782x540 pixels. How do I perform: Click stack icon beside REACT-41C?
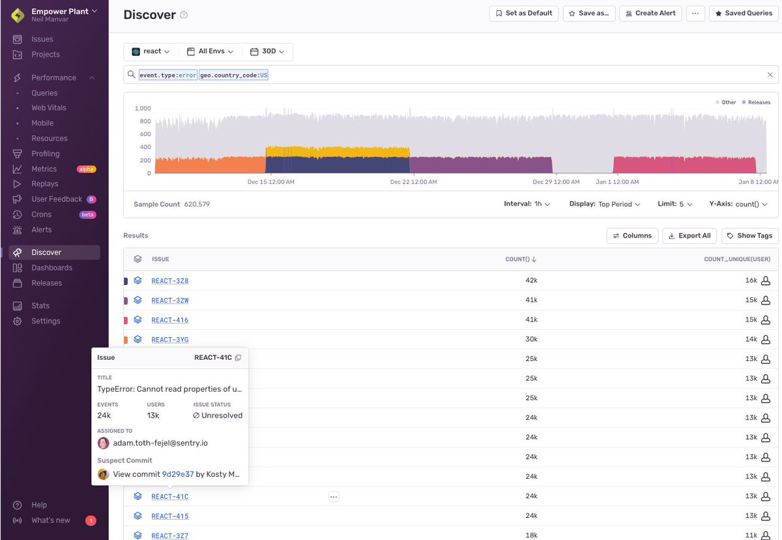coord(138,496)
